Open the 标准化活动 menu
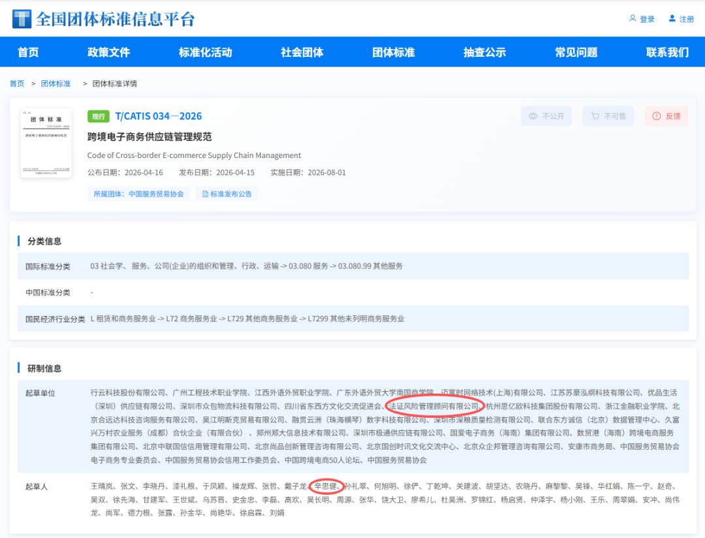This screenshot has height=538, width=705. 206,52
